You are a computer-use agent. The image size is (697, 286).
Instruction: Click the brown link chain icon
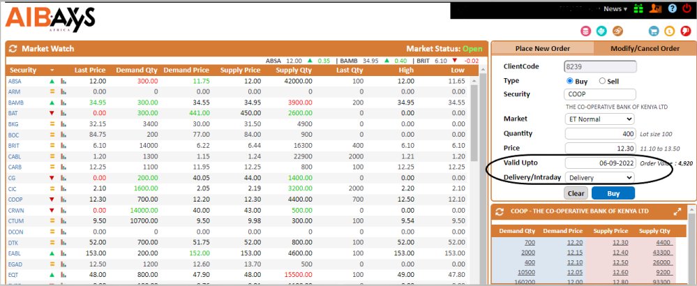click(617, 31)
